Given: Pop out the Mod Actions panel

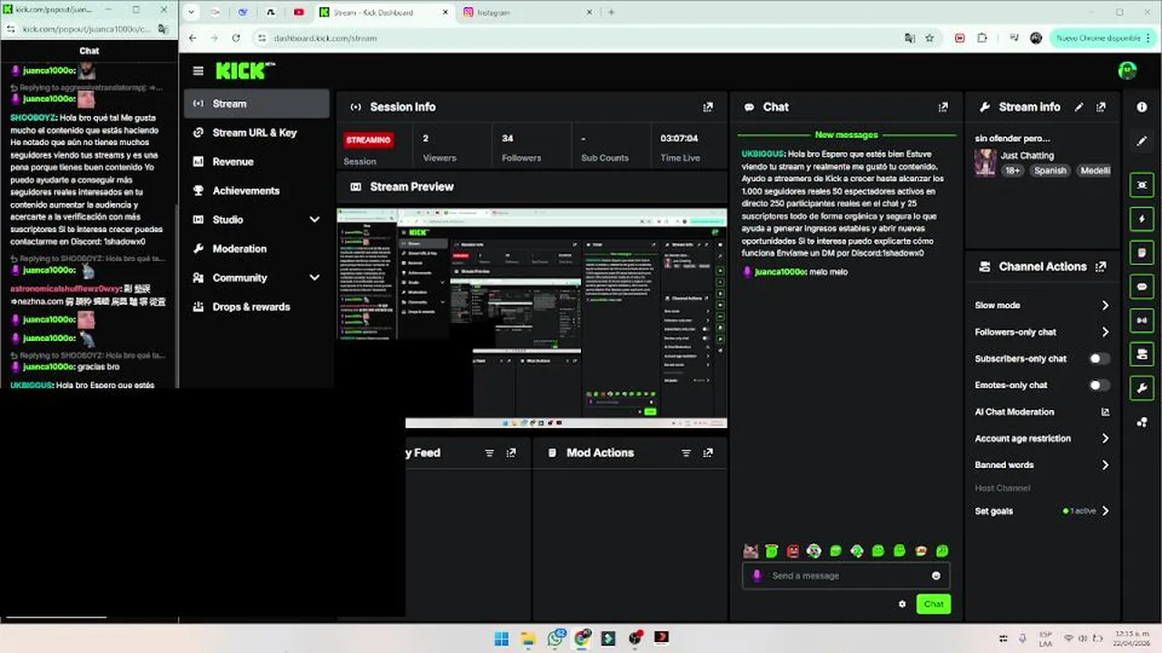Looking at the screenshot, I should coord(708,453).
